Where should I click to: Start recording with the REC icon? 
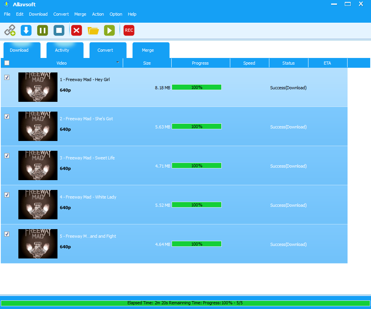coord(129,30)
